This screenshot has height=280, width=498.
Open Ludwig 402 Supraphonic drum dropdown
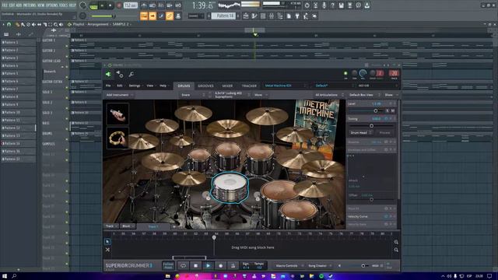click(232, 95)
